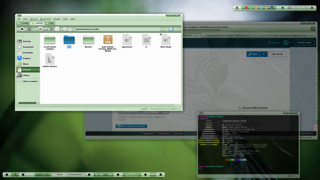Screen dimensions: 320x180
Task: Open the user account avatar dropdown
Action: click(x=287, y=43)
